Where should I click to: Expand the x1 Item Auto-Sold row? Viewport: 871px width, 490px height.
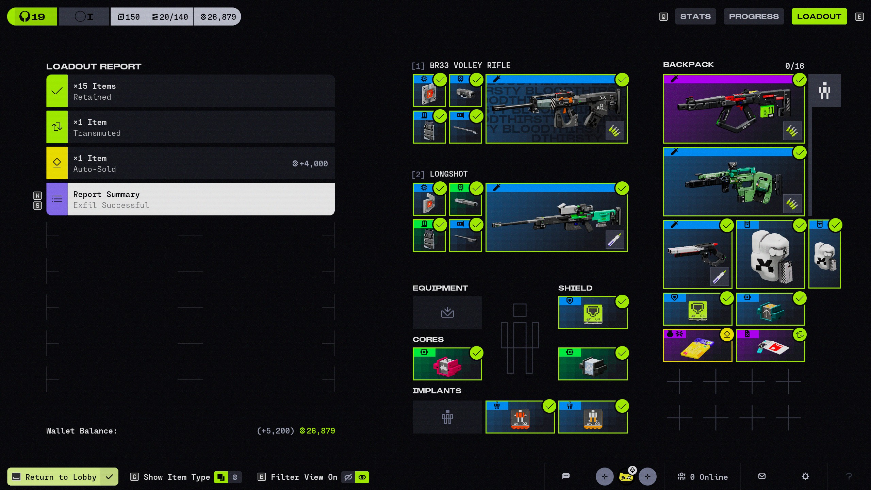(x=191, y=163)
